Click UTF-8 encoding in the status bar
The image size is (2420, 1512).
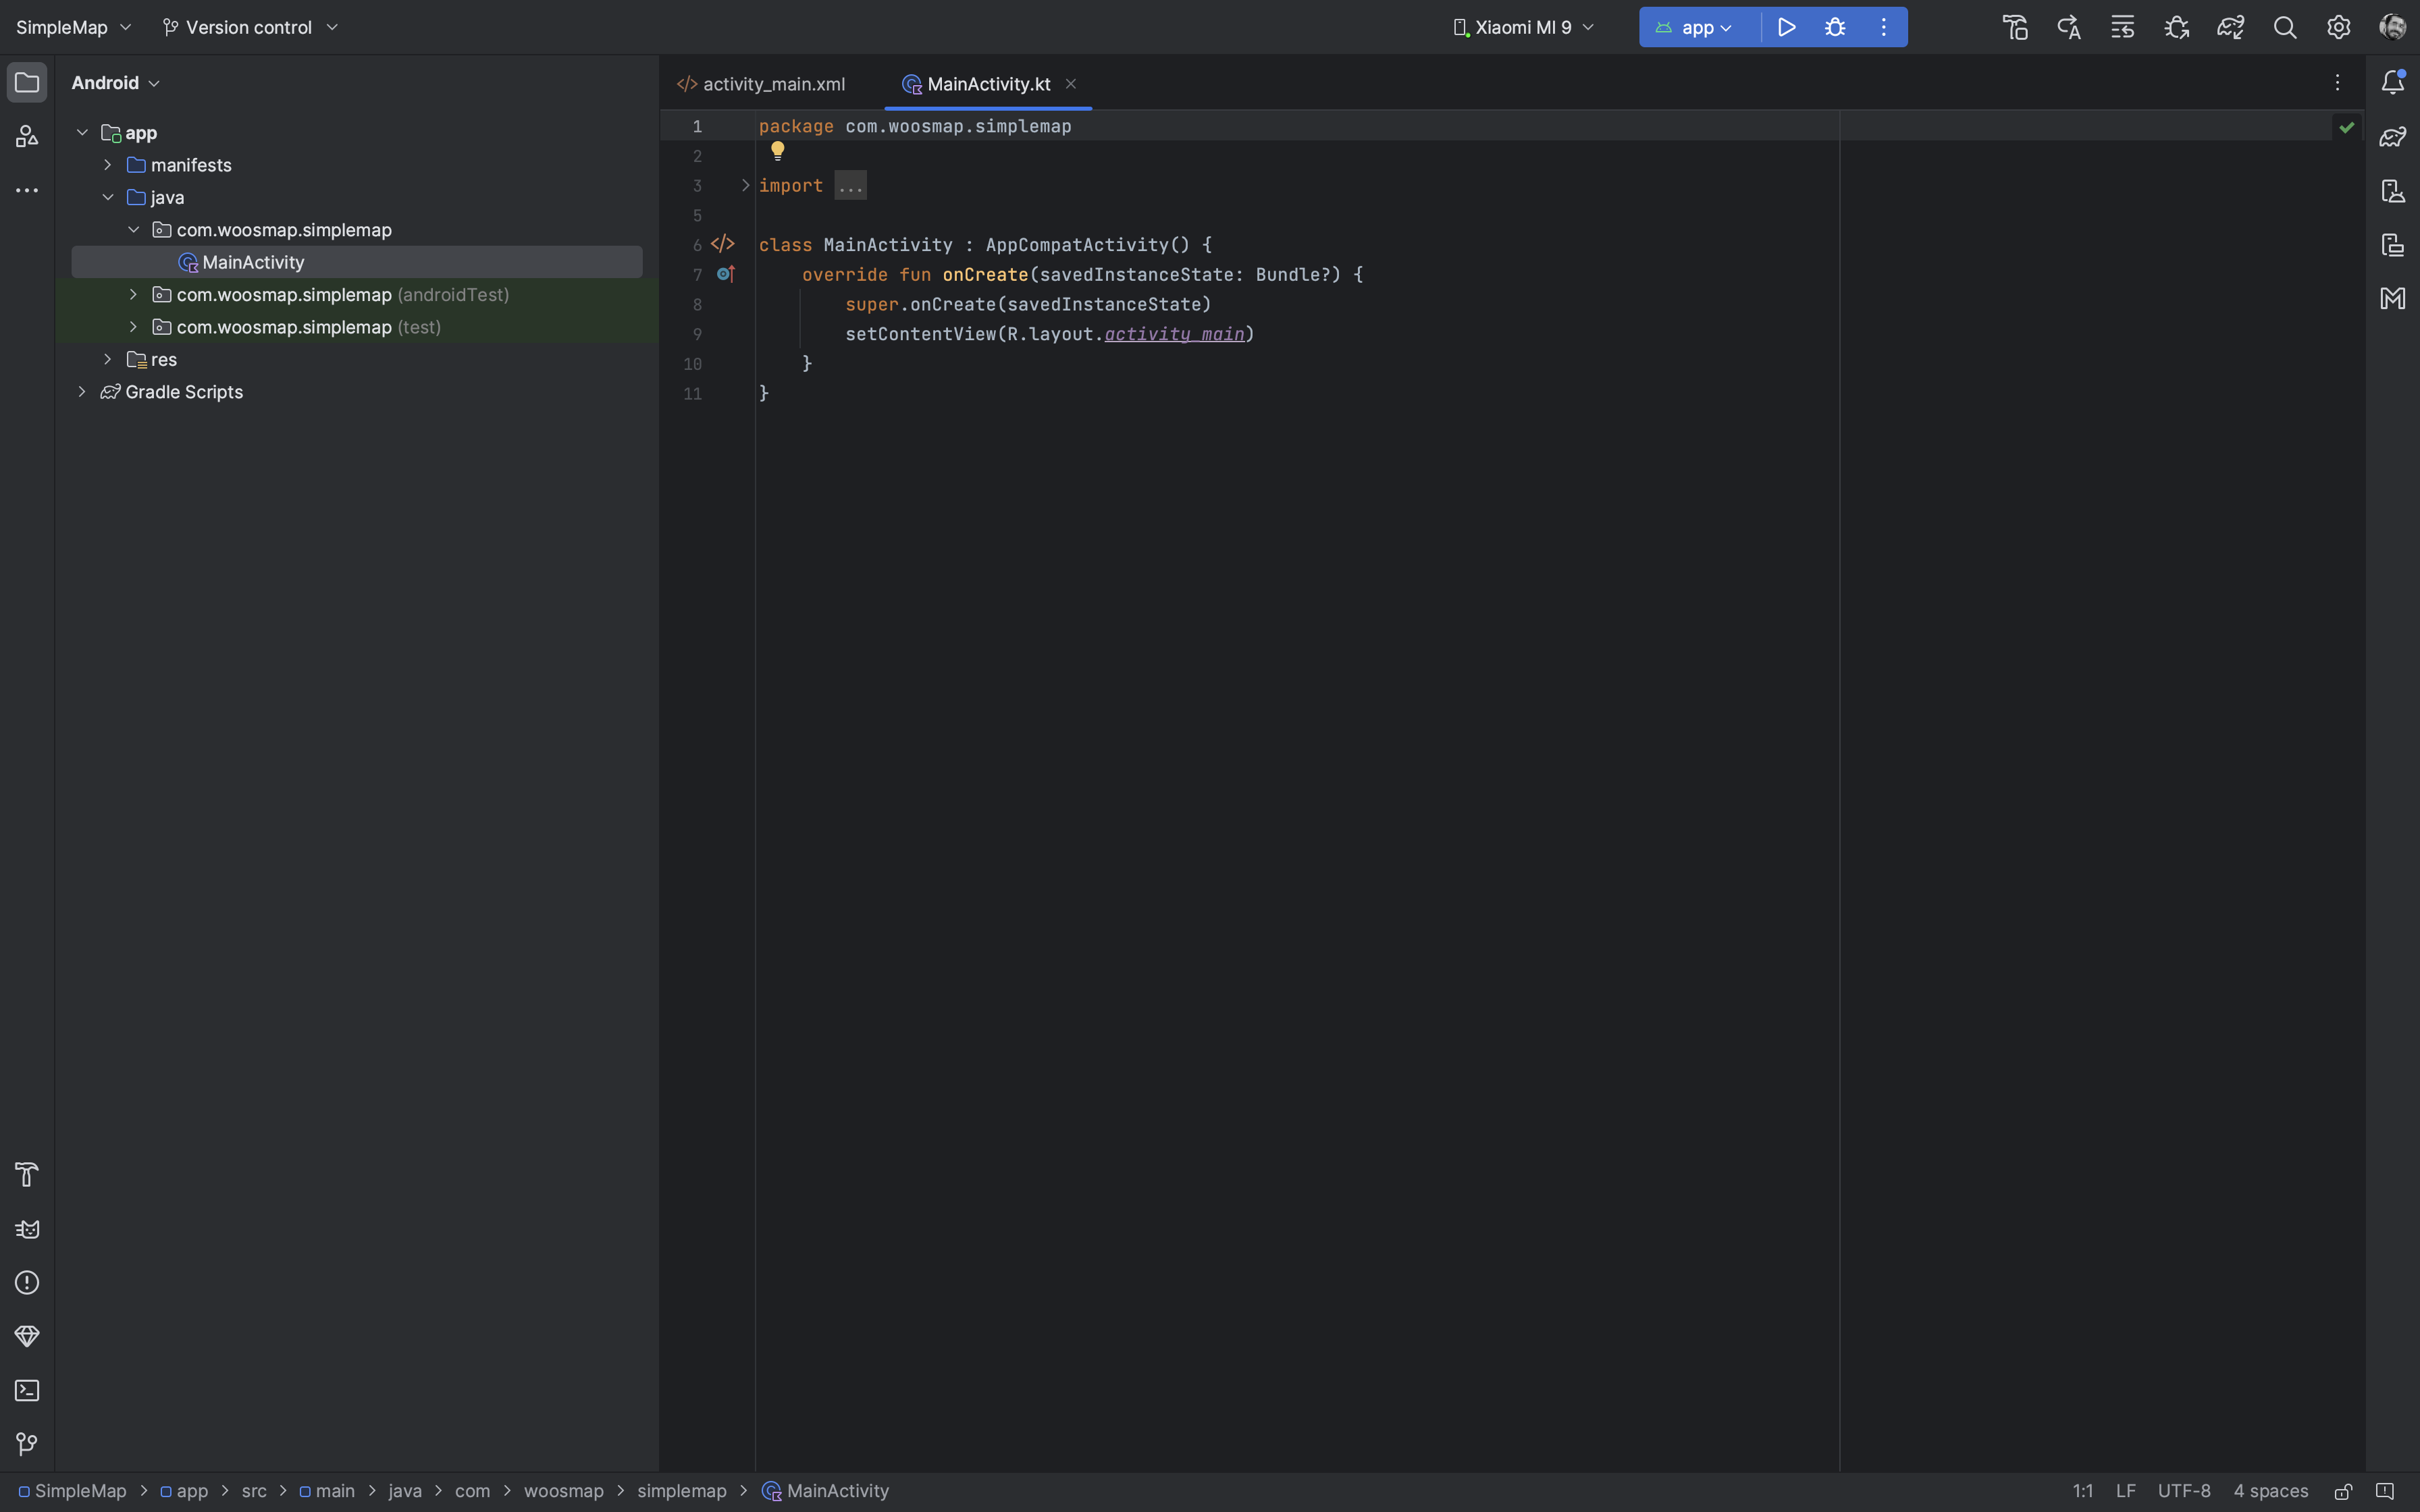pos(2186,1490)
